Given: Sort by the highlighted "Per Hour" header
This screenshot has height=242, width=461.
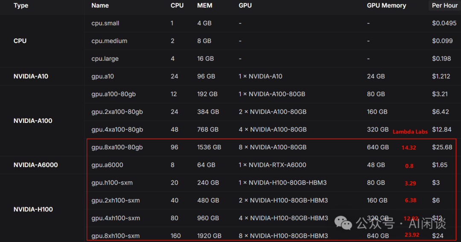Looking at the screenshot, I should point(444,6).
